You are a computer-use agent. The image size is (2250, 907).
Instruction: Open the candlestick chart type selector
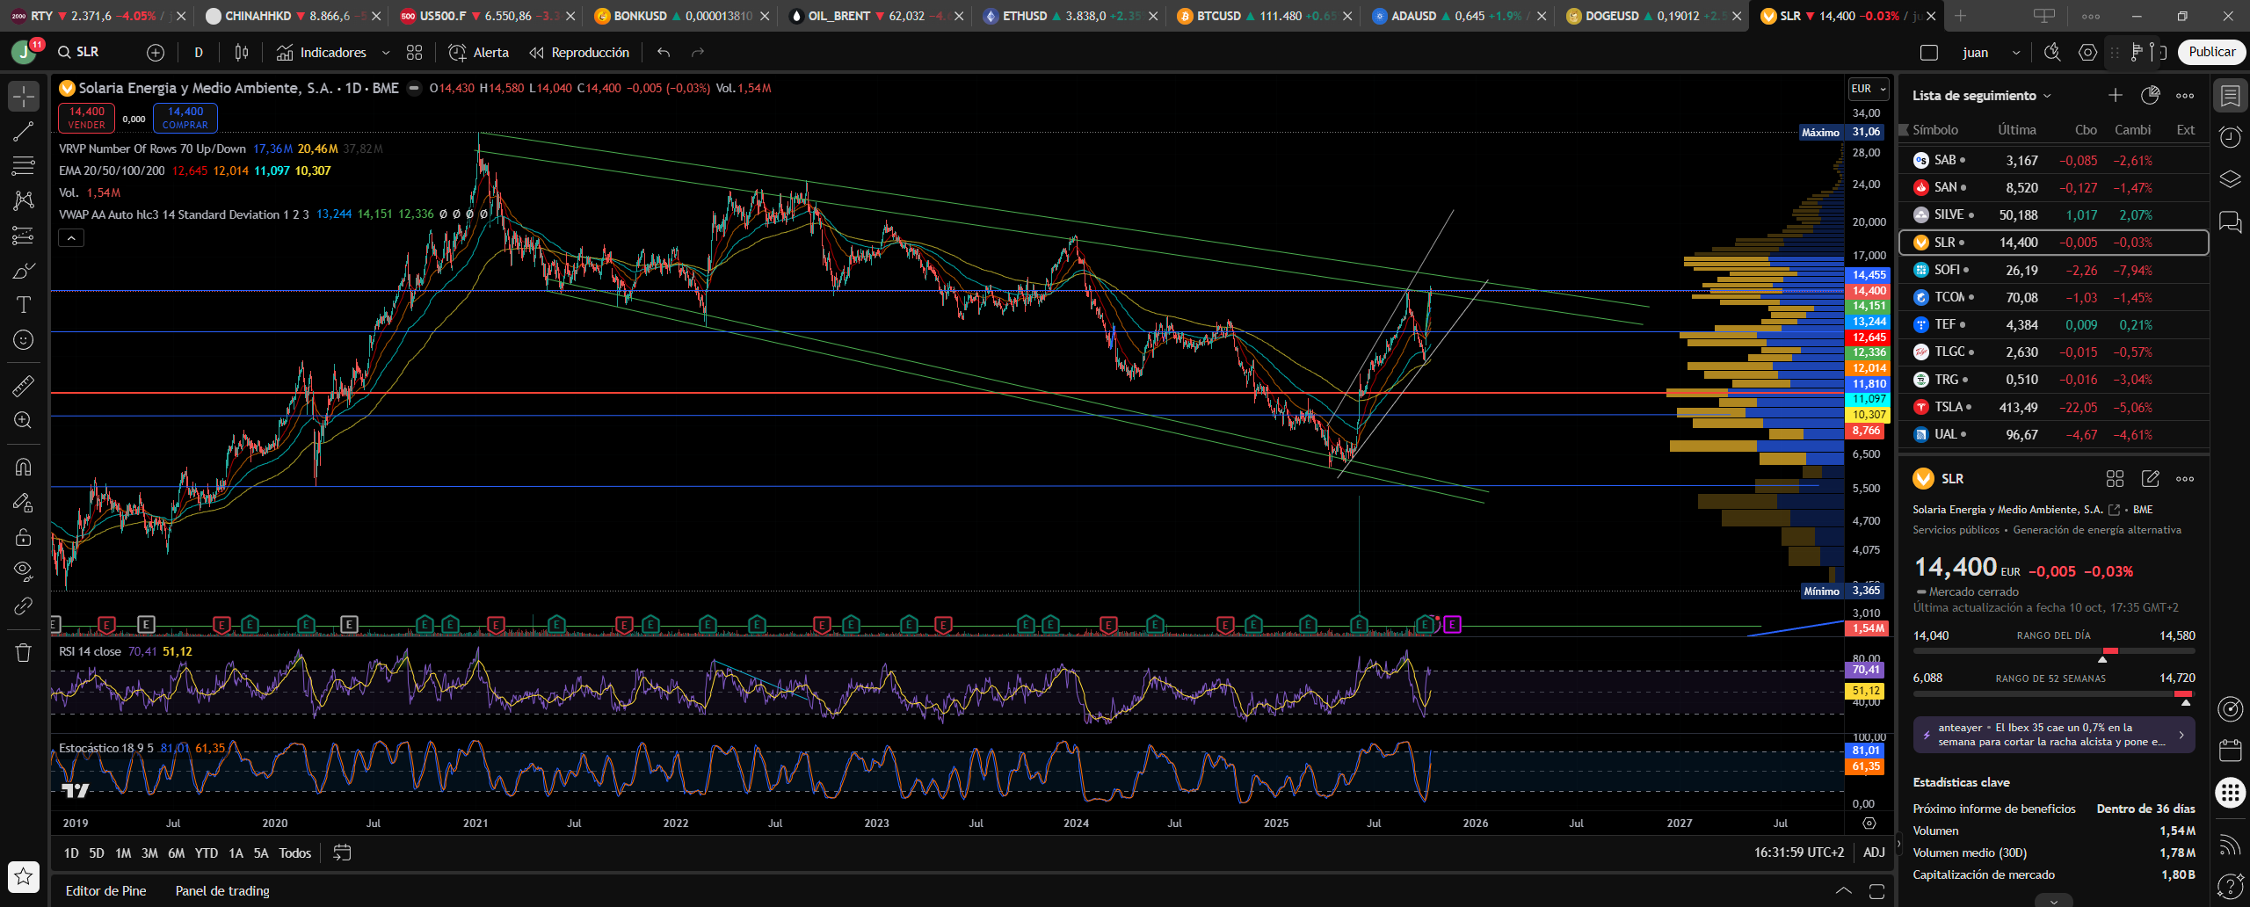click(x=242, y=53)
